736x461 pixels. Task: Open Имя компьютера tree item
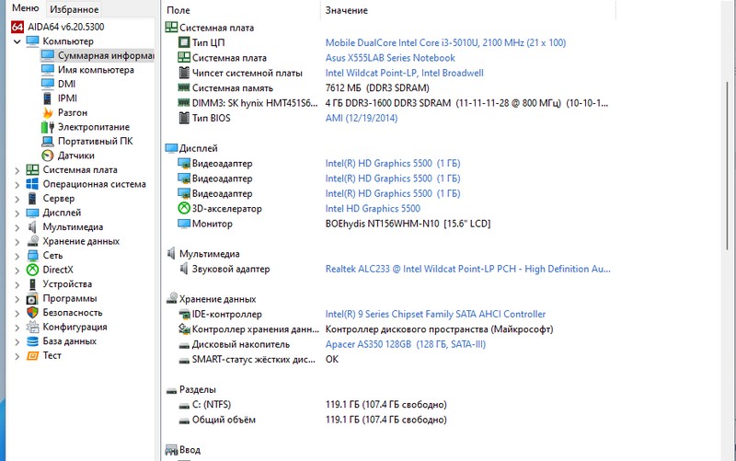[x=96, y=70]
